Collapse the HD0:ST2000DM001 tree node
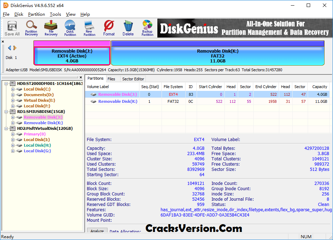Screen dimensions: 333x240 point(6,84)
